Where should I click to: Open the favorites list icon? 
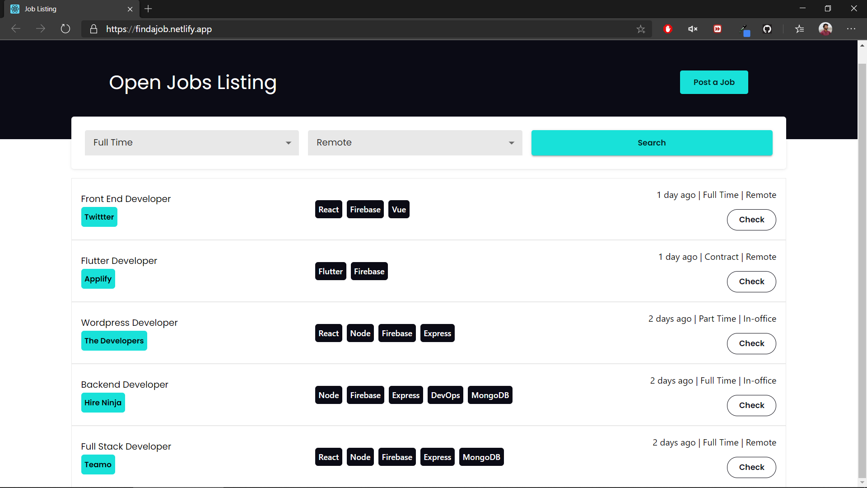click(800, 29)
